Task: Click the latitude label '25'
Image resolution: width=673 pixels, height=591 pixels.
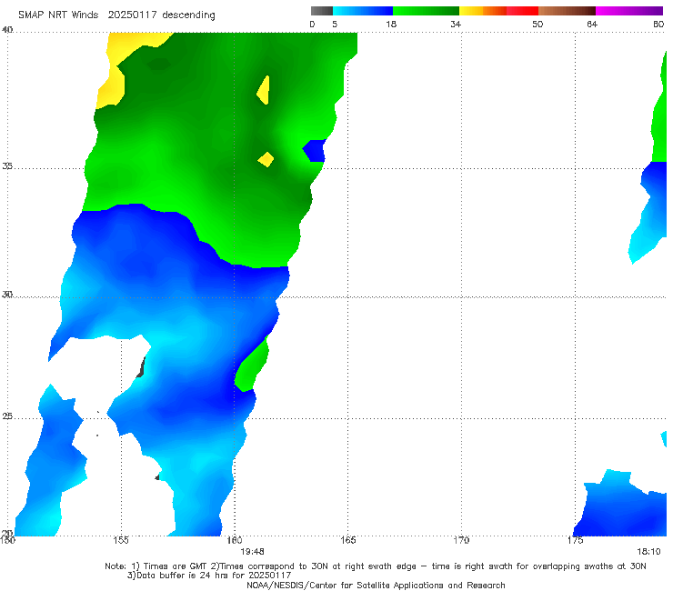Action: click(7, 416)
